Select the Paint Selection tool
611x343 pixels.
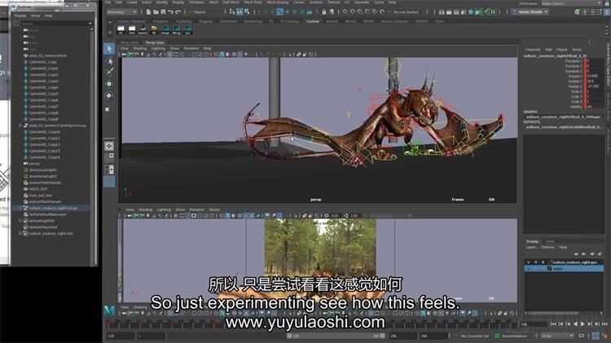pos(109,73)
